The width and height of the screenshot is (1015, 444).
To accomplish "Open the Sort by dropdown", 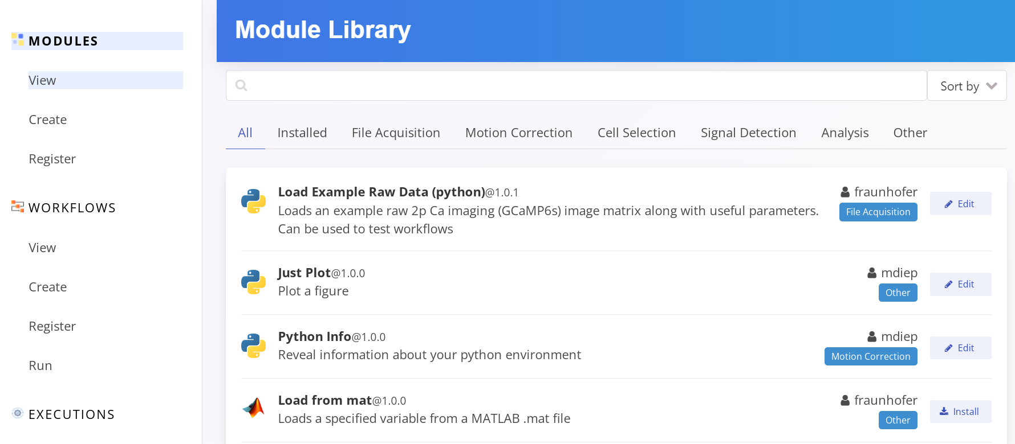I will tap(967, 86).
